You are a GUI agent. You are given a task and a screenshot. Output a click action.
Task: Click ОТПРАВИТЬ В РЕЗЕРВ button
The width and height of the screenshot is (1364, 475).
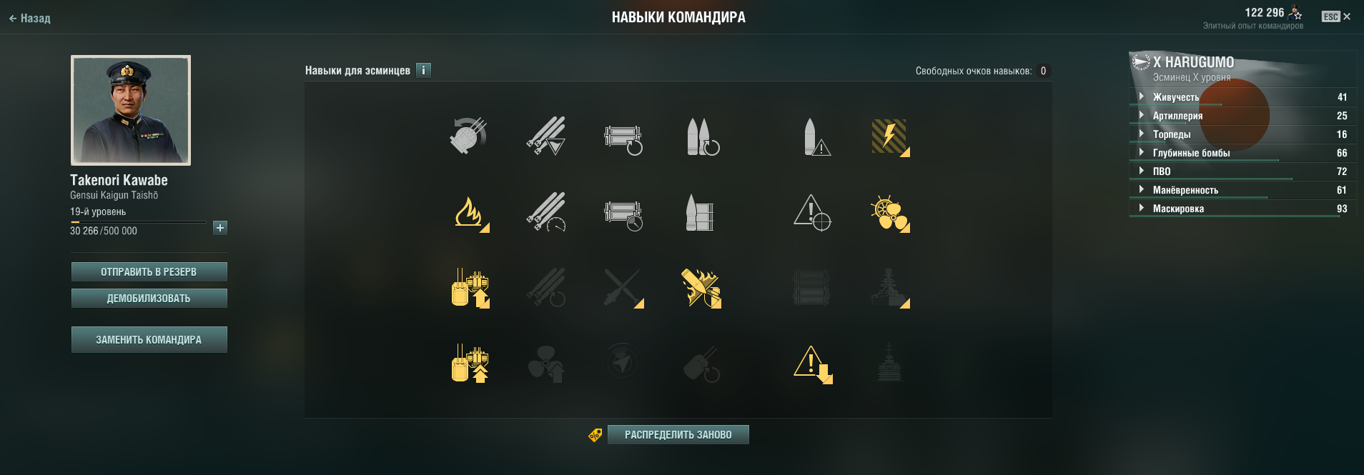[149, 271]
